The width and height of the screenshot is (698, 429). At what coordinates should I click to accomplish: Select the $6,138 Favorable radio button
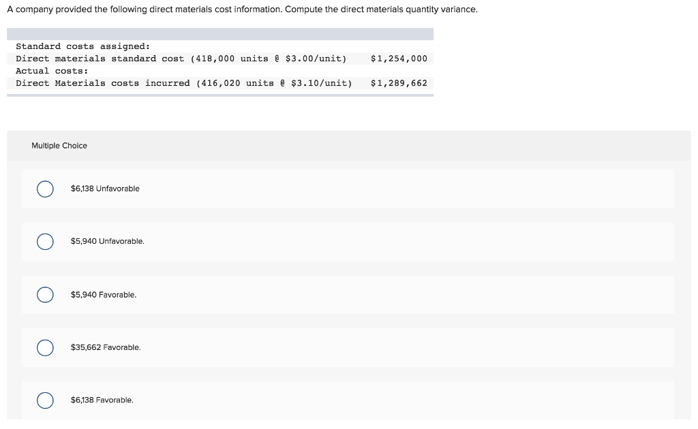[x=46, y=400]
